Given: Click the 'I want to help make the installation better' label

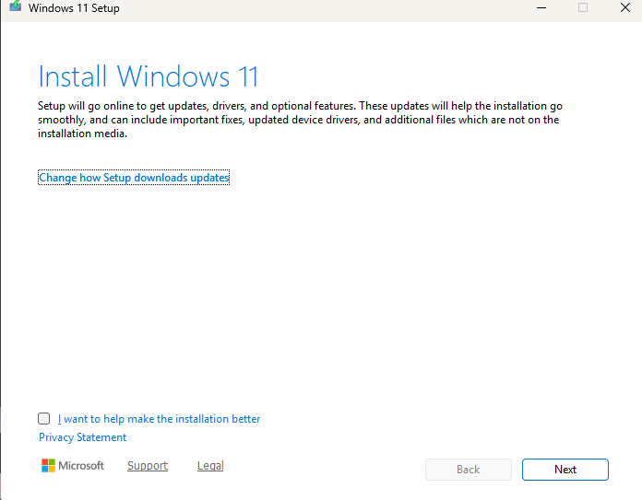Looking at the screenshot, I should click(159, 419).
